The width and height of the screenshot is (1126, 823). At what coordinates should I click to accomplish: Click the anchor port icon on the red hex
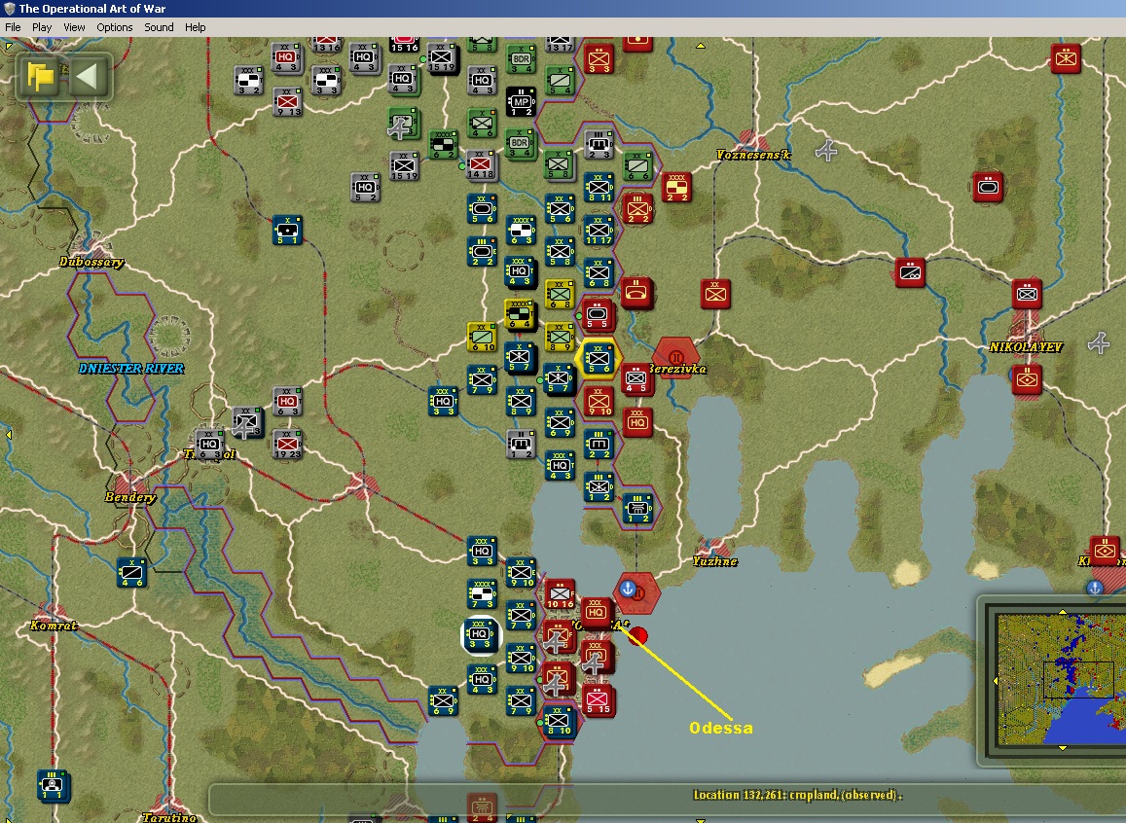[x=629, y=590]
